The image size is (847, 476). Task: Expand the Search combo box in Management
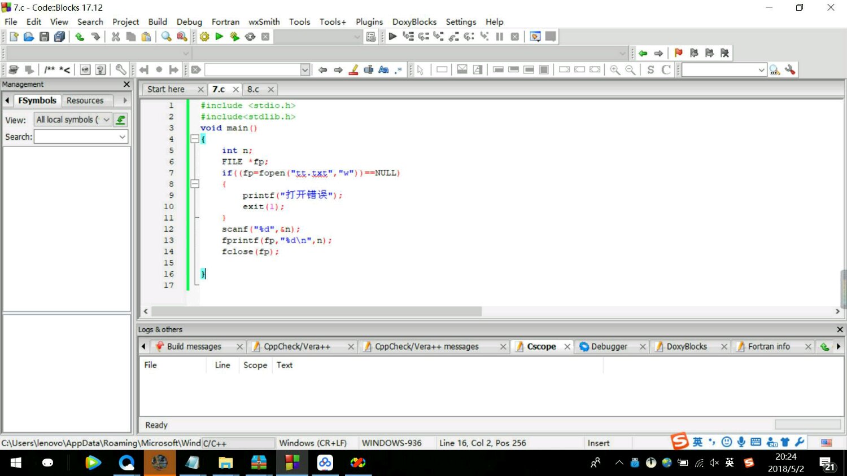click(x=122, y=137)
